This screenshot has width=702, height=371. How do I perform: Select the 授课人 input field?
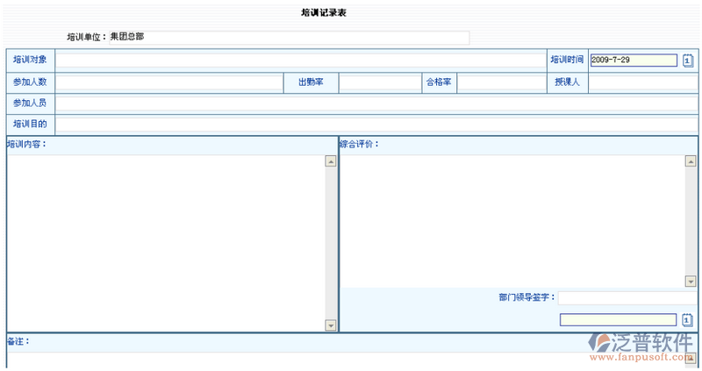point(643,82)
